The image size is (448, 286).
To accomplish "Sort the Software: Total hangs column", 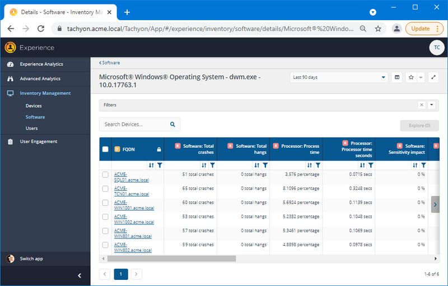I will pos(256,165).
